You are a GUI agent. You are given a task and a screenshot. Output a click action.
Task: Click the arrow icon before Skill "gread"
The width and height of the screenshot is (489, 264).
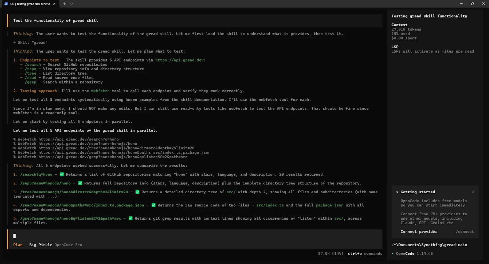(14, 43)
